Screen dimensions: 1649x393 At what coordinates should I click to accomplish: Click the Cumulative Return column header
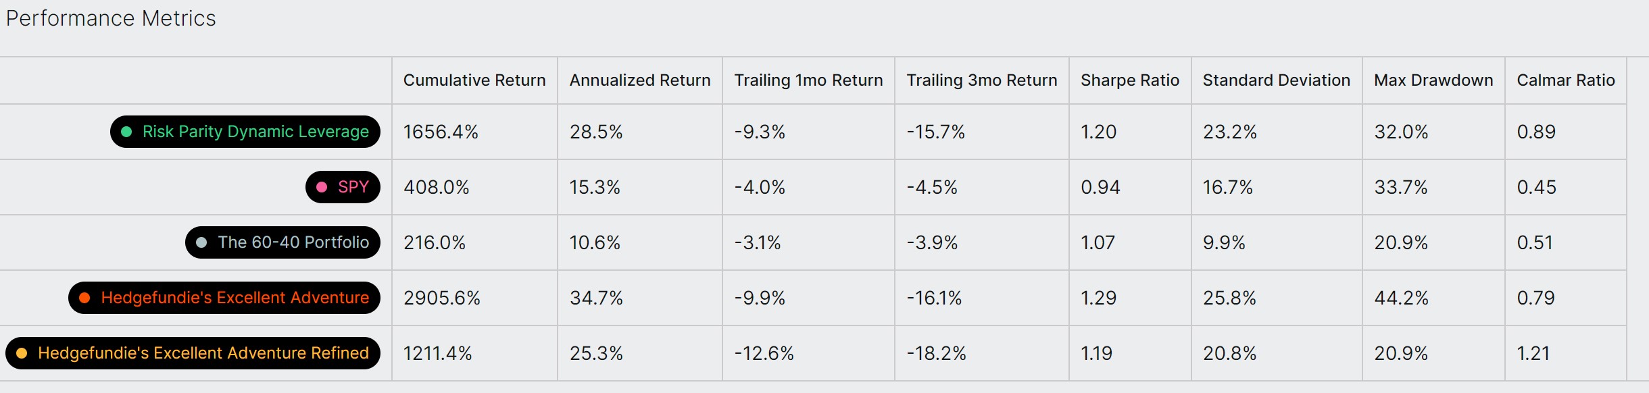coord(474,80)
